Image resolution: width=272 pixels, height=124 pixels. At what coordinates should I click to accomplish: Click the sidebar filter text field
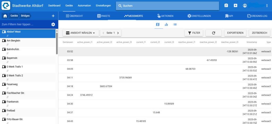25,24
